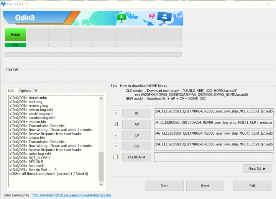Uncheck the CSC file checkbox
276x199 pixels.
pos(116,146)
